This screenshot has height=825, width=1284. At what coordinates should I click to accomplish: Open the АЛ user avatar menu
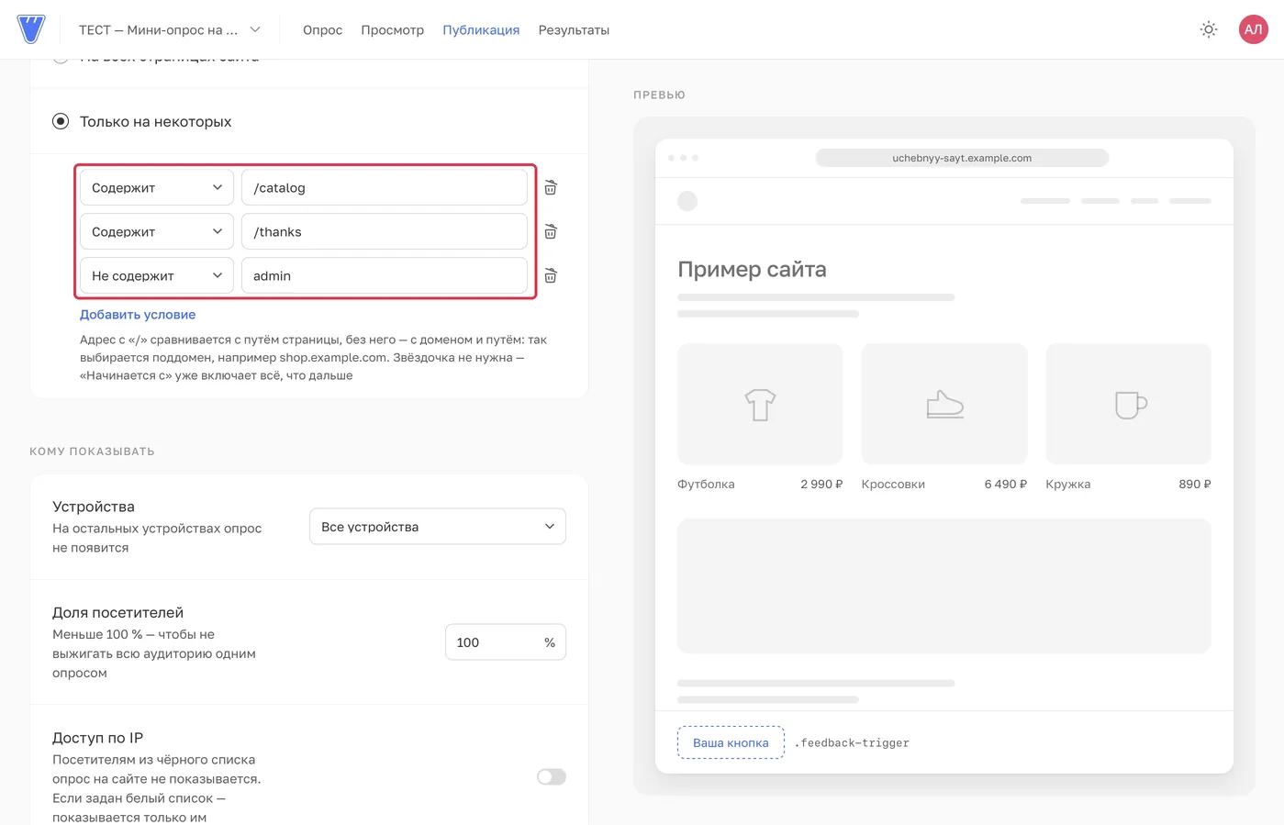pos(1253,29)
